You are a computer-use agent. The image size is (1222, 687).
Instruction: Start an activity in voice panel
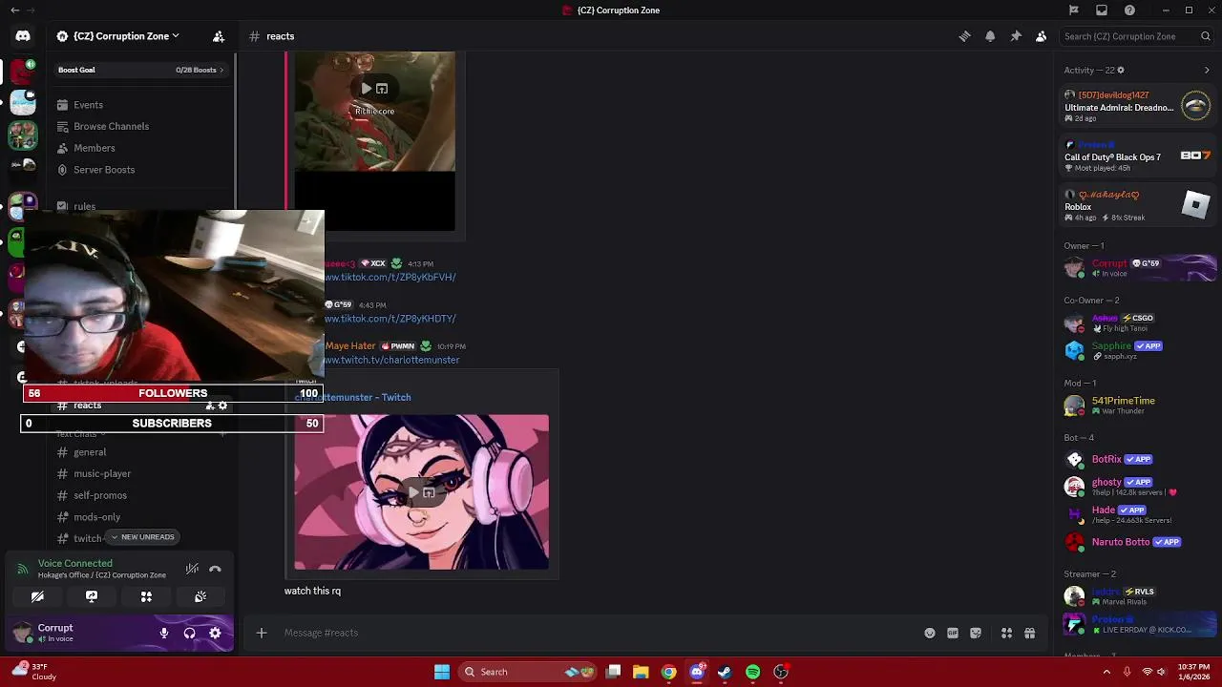tap(146, 596)
